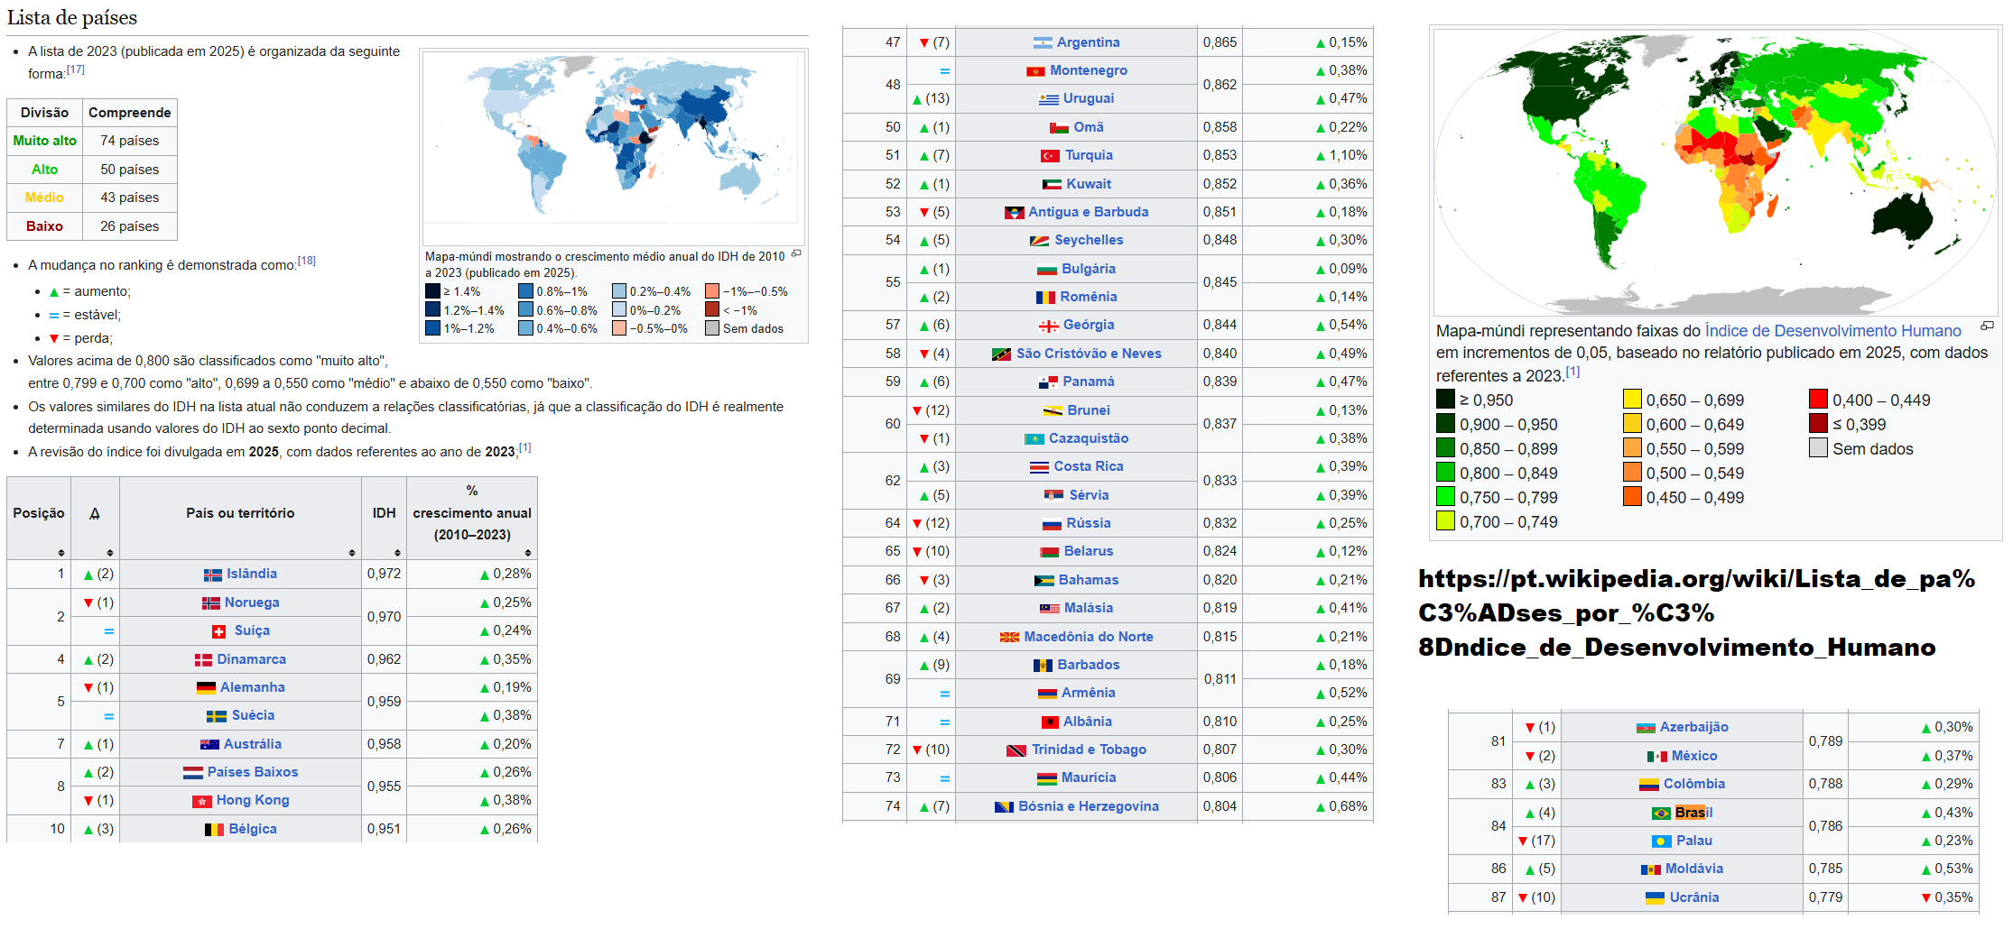Click the 0,650 – 0,699 yellow legend swatch

tap(1632, 400)
